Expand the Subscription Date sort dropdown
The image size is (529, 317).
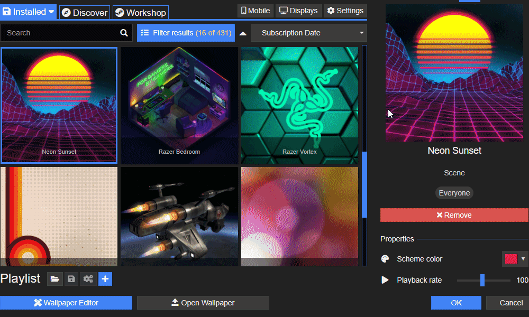coord(309,33)
